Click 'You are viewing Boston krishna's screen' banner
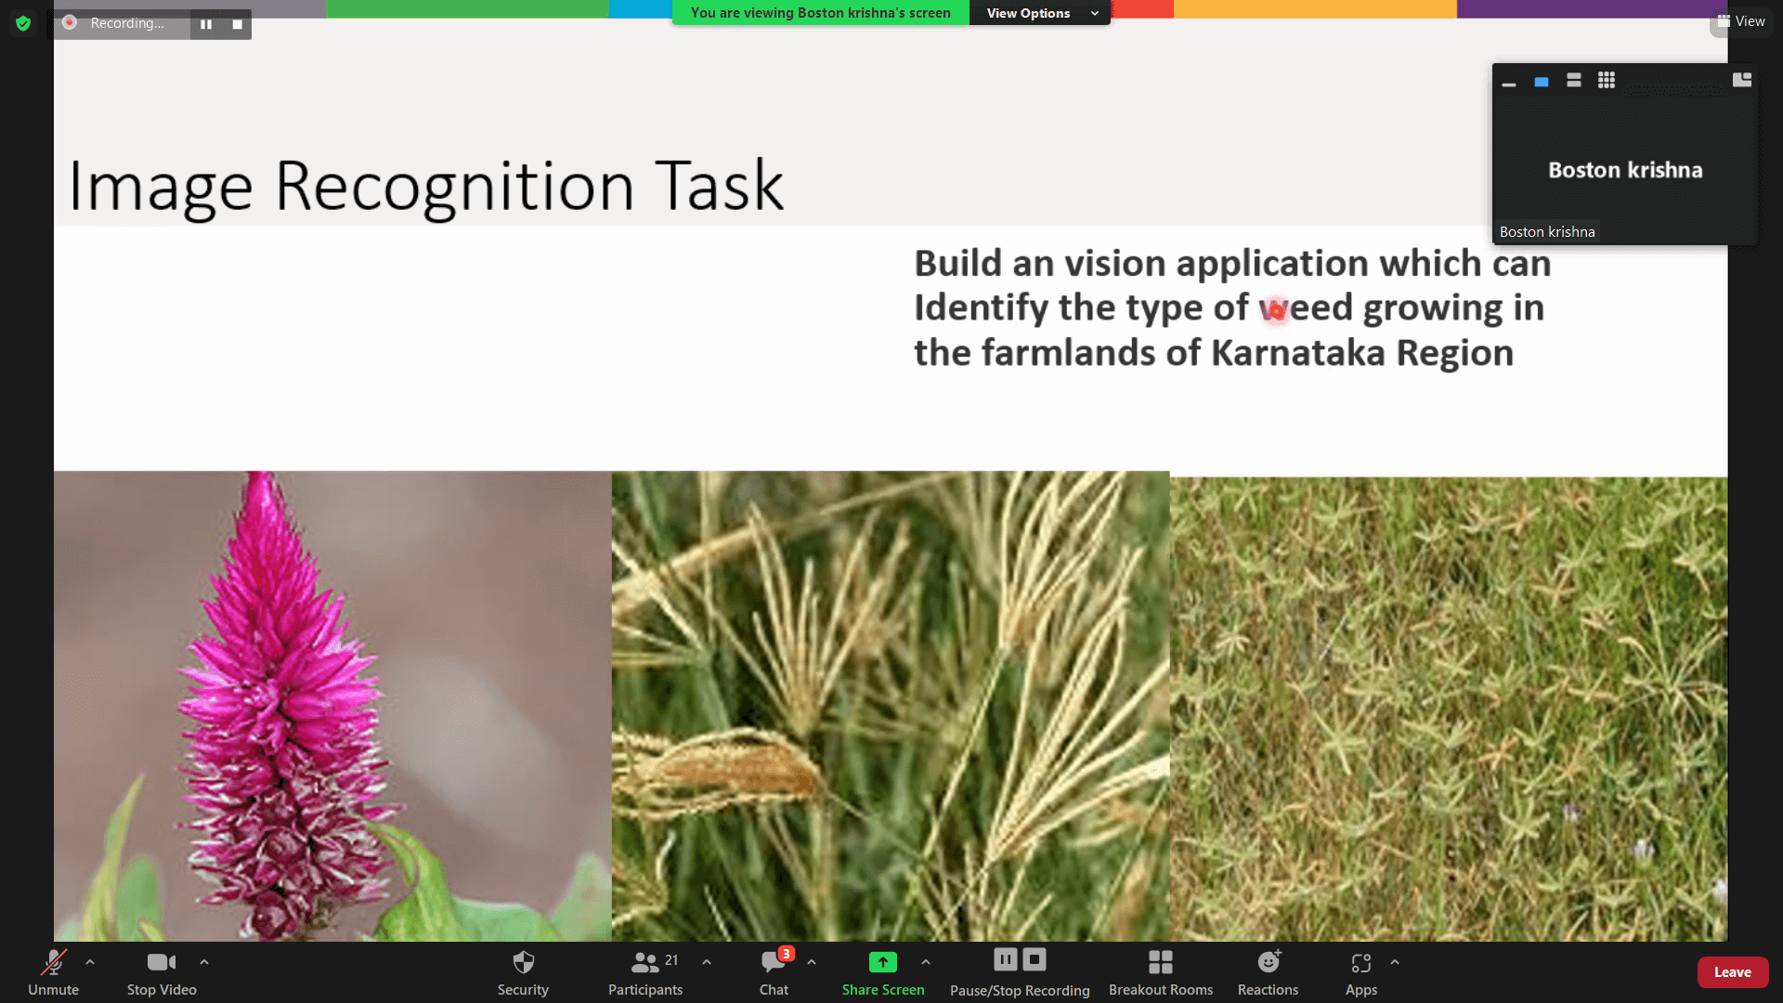This screenshot has width=1783, height=1003. (x=821, y=13)
